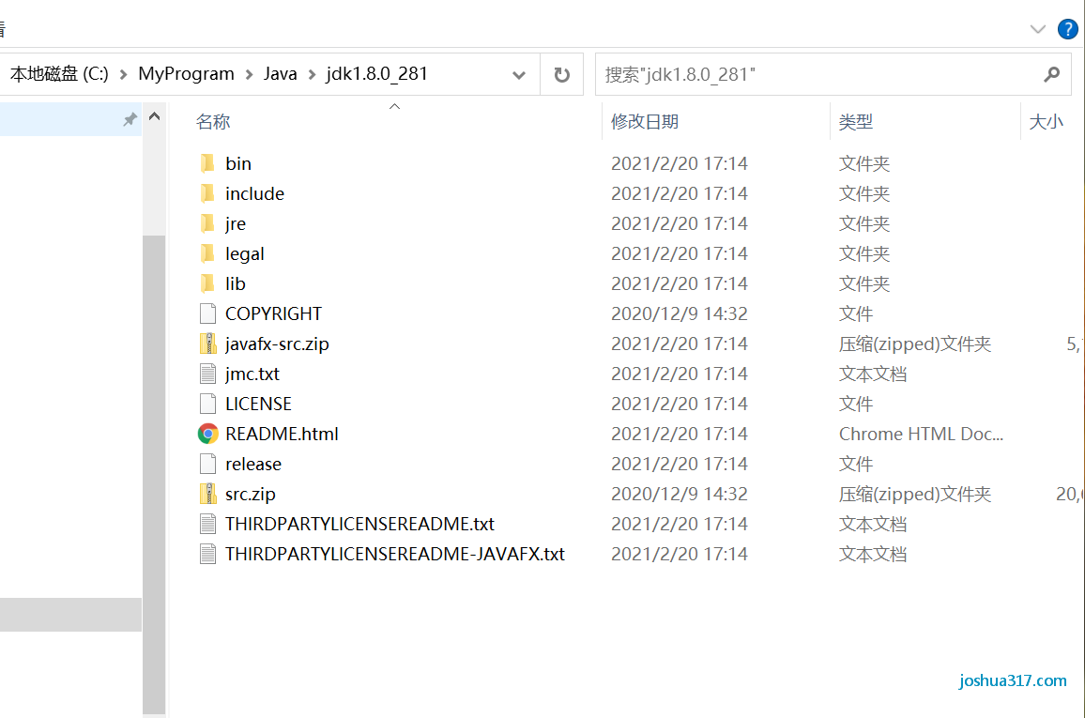The width and height of the screenshot is (1085, 718).
Task: Click the navigation pane scrollbar thumb
Action: point(154,474)
